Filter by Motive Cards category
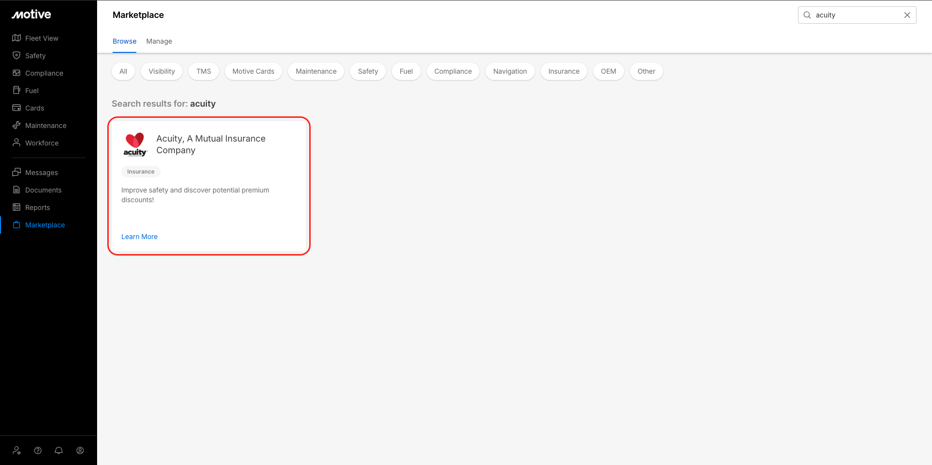Image resolution: width=932 pixels, height=465 pixels. tap(253, 71)
